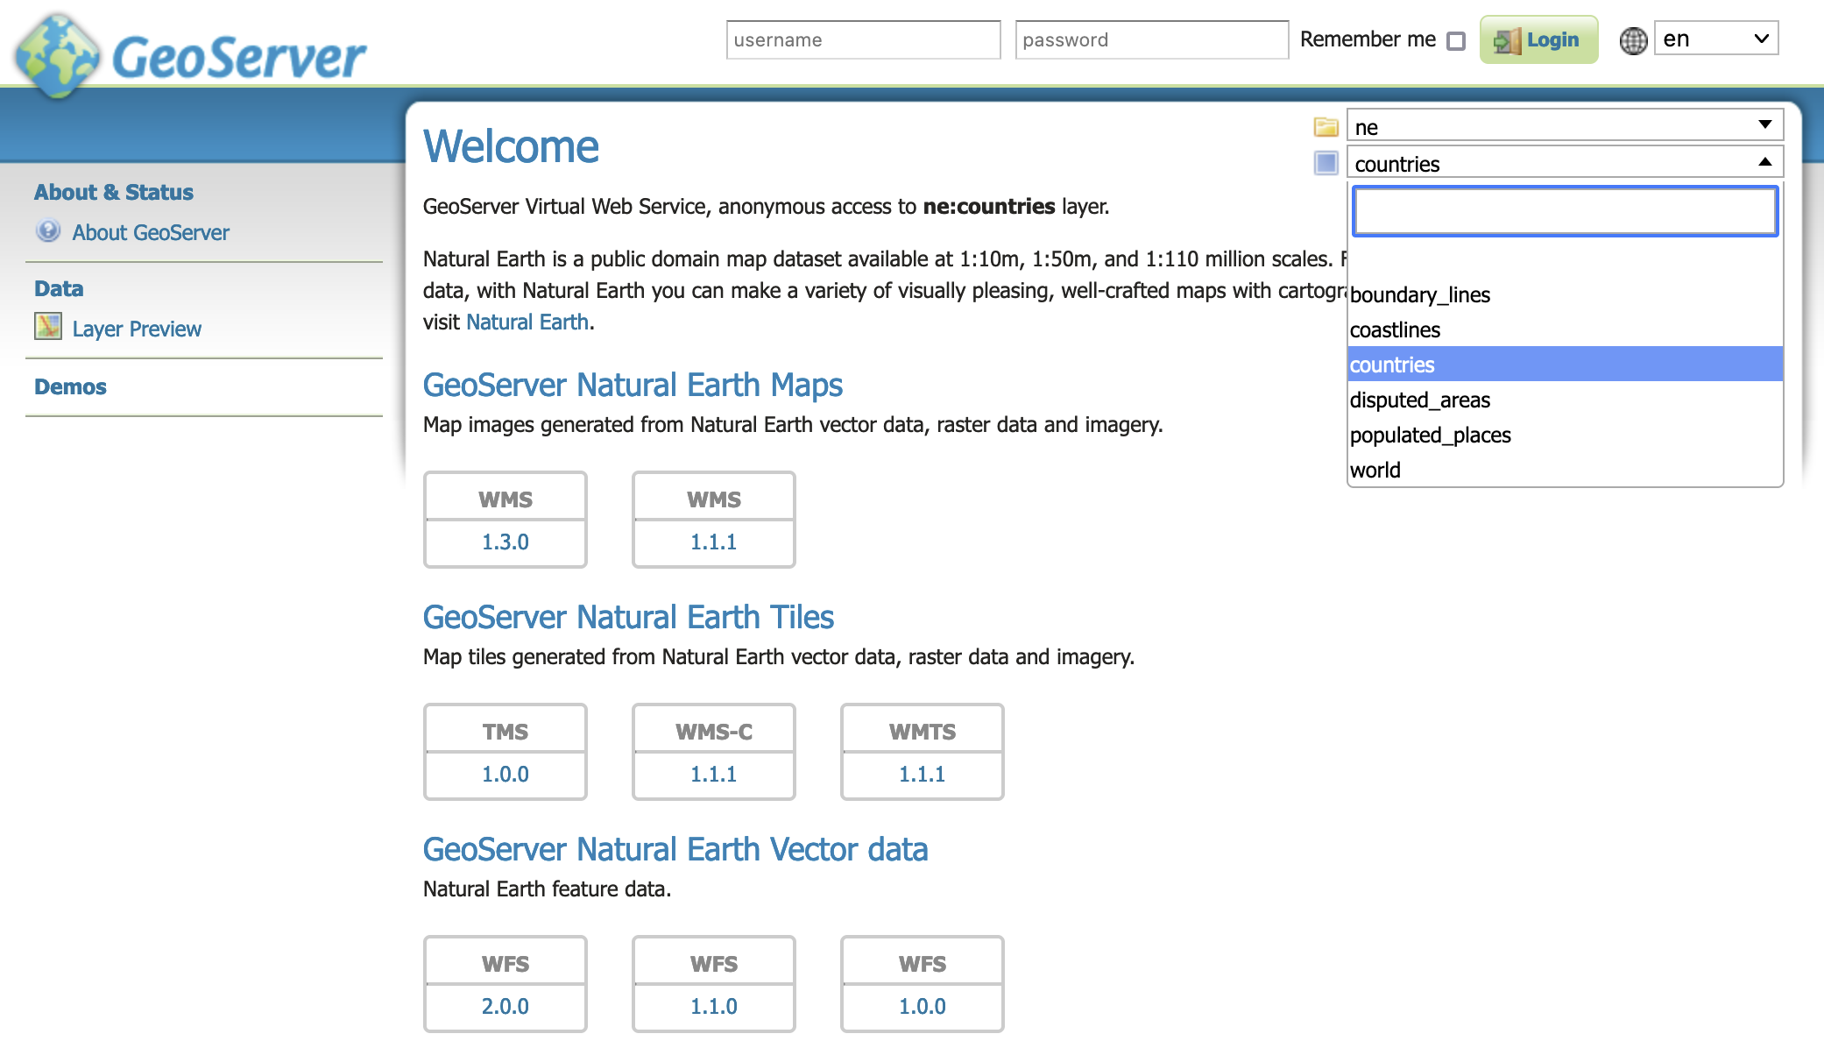Image resolution: width=1824 pixels, height=1048 pixels.
Task: Click the layer dropdown search box
Action: pos(1564,211)
